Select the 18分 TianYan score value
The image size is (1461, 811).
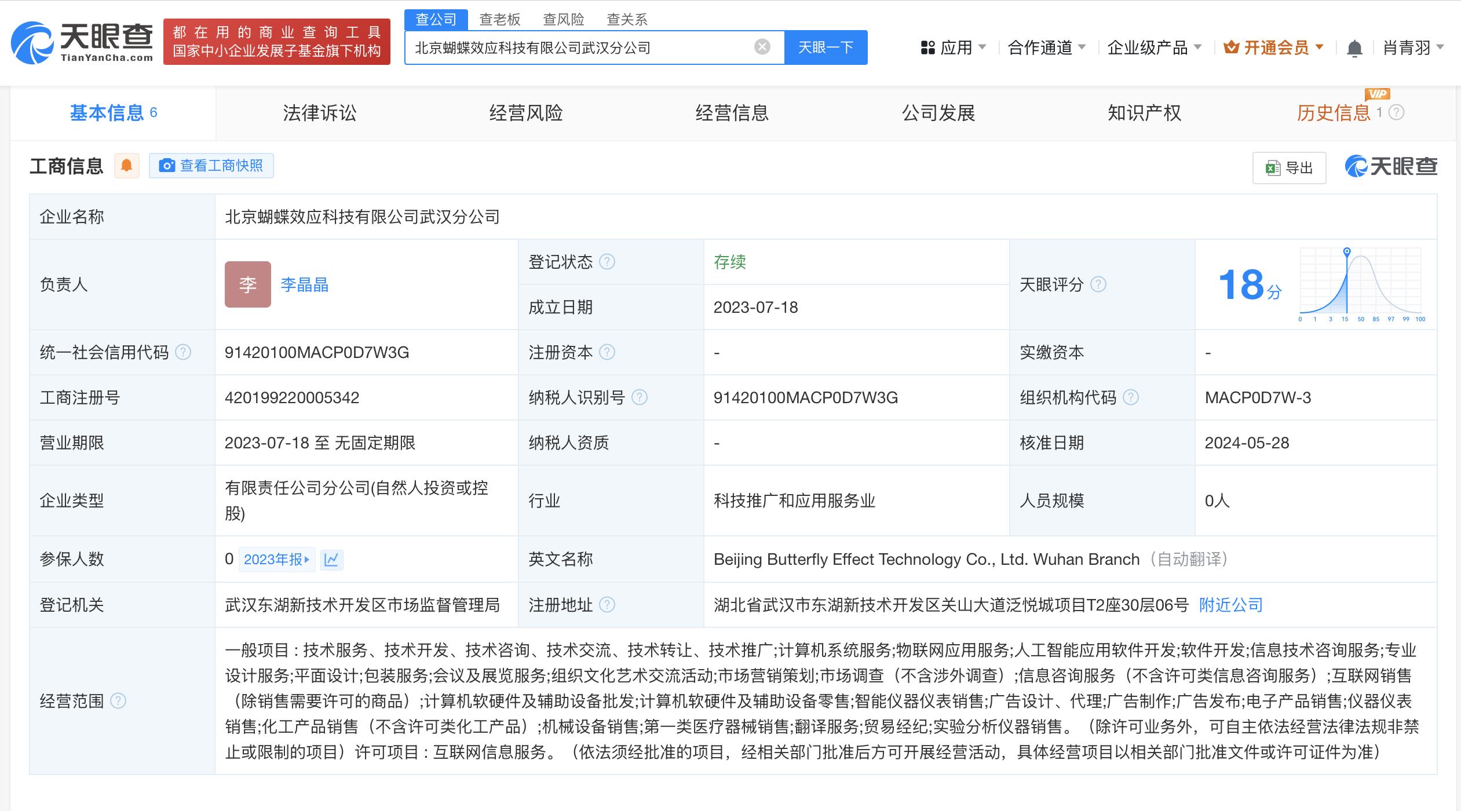click(x=1250, y=284)
